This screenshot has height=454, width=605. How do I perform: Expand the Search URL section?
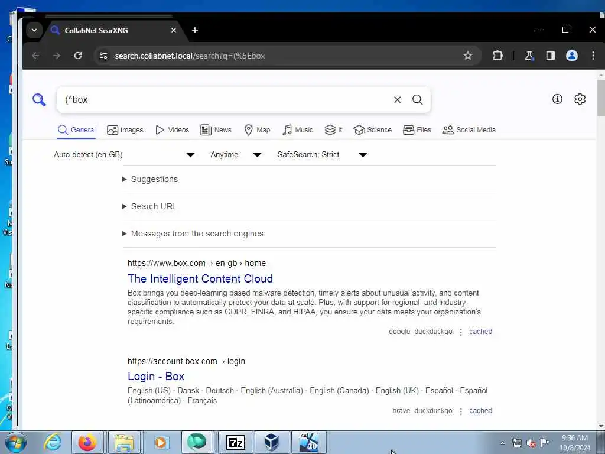[x=149, y=206]
